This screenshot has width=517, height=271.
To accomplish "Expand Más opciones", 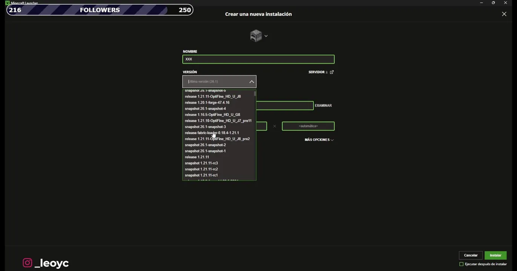I will tap(319, 140).
